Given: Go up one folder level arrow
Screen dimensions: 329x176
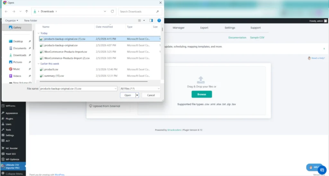Looking at the screenshot, I should pyautogui.click(x=27, y=12).
